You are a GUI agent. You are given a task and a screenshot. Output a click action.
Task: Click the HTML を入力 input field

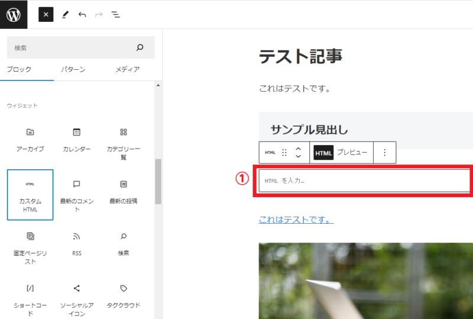pyautogui.click(x=364, y=181)
